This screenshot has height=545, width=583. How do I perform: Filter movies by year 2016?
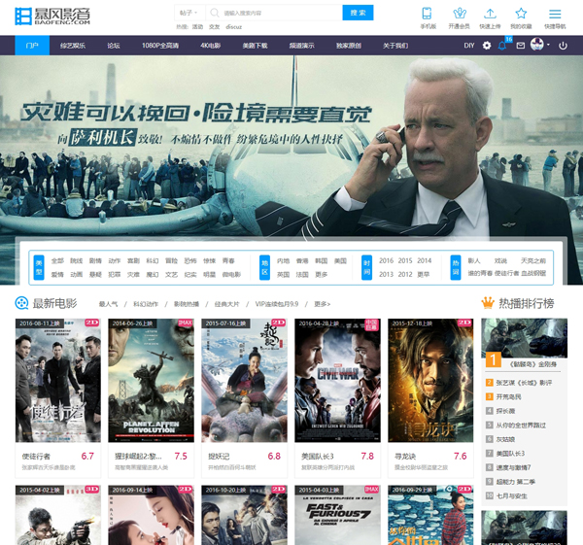(x=386, y=260)
